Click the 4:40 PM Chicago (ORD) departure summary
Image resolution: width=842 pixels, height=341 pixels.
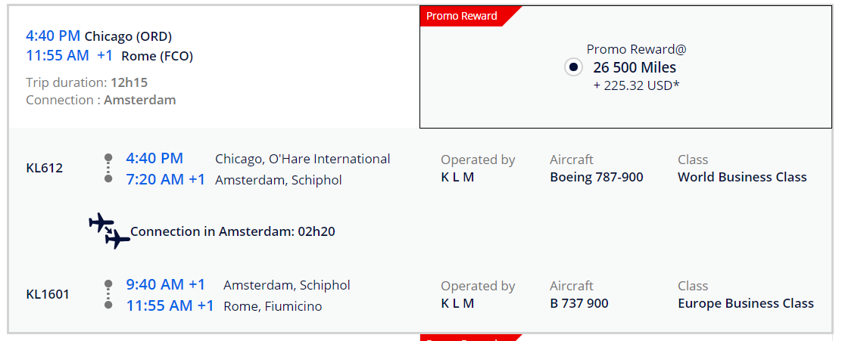pyautogui.click(x=98, y=36)
